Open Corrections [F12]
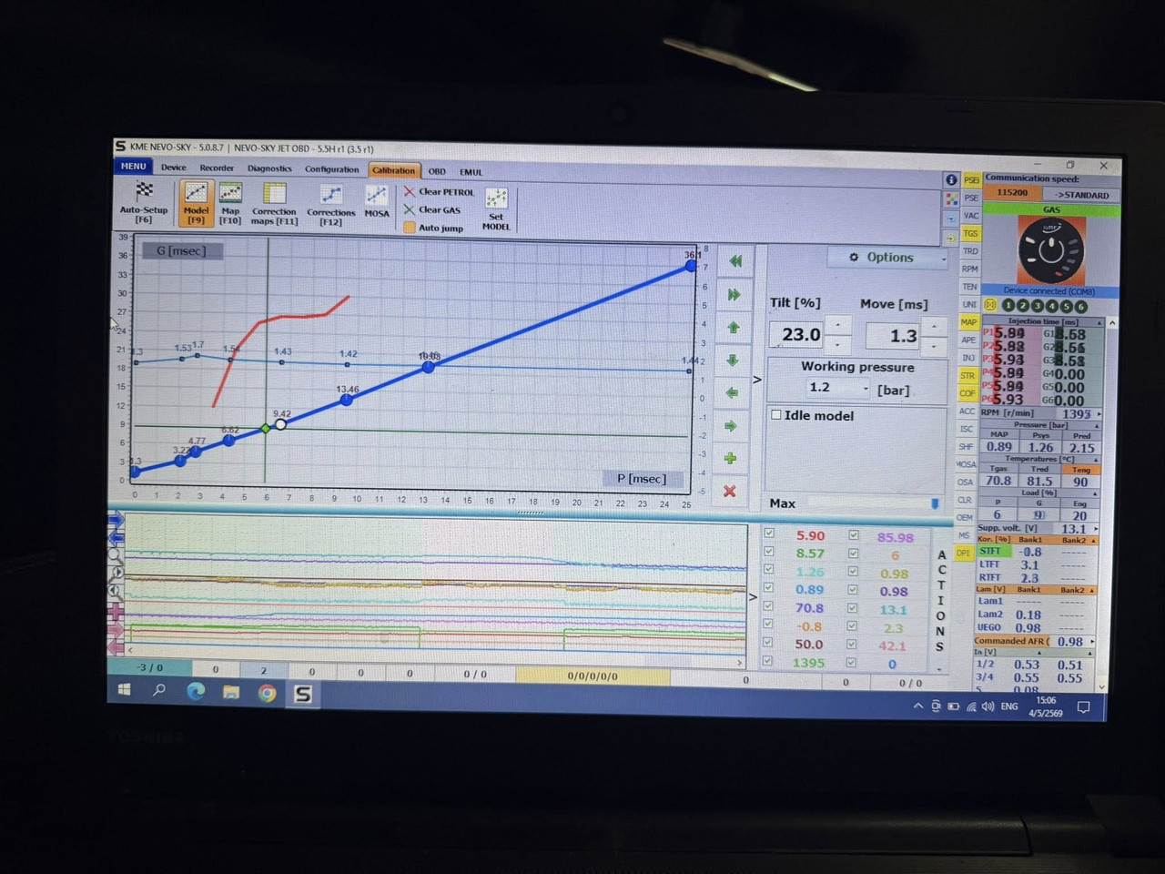 pyautogui.click(x=330, y=204)
